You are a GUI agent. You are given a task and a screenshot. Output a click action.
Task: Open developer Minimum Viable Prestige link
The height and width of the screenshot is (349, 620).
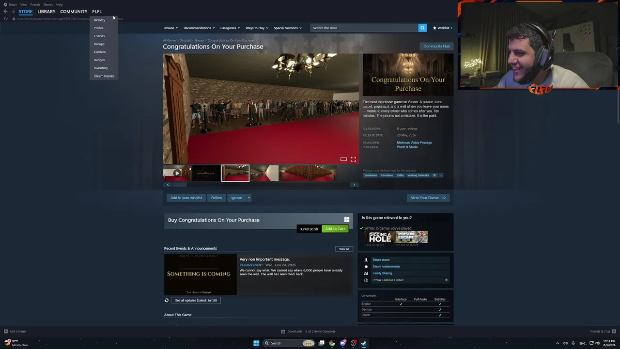pos(414,143)
